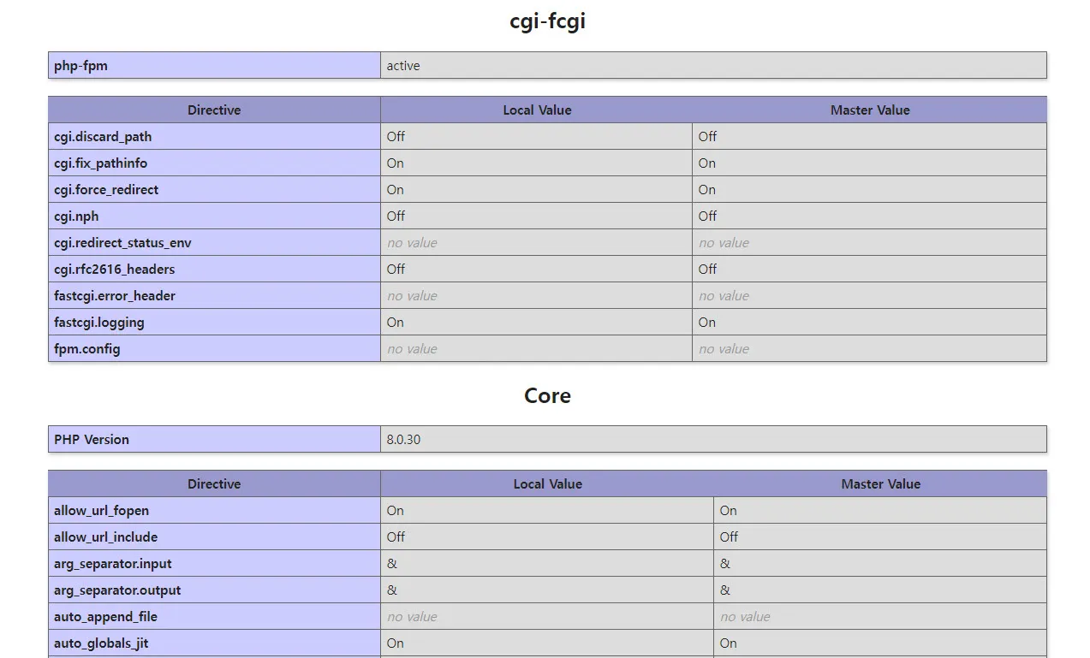
Task: Select the arg_separator.input directive name
Action: pyautogui.click(x=113, y=564)
